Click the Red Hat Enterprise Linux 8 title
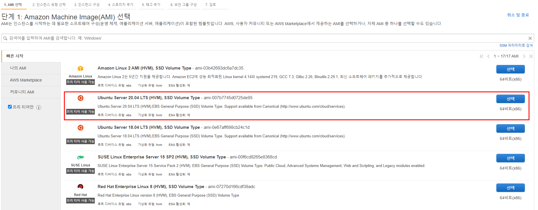 (x=151, y=187)
